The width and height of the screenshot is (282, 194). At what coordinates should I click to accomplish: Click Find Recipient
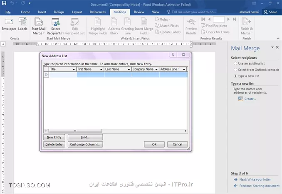214,26
